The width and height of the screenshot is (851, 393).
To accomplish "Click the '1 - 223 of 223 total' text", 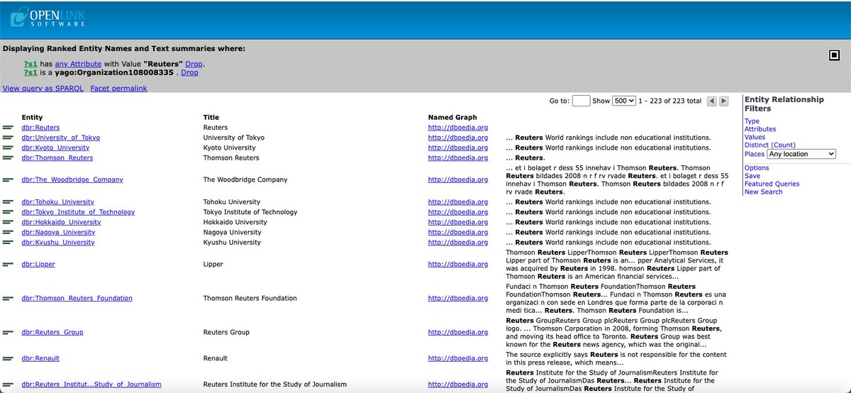I will pyautogui.click(x=669, y=101).
